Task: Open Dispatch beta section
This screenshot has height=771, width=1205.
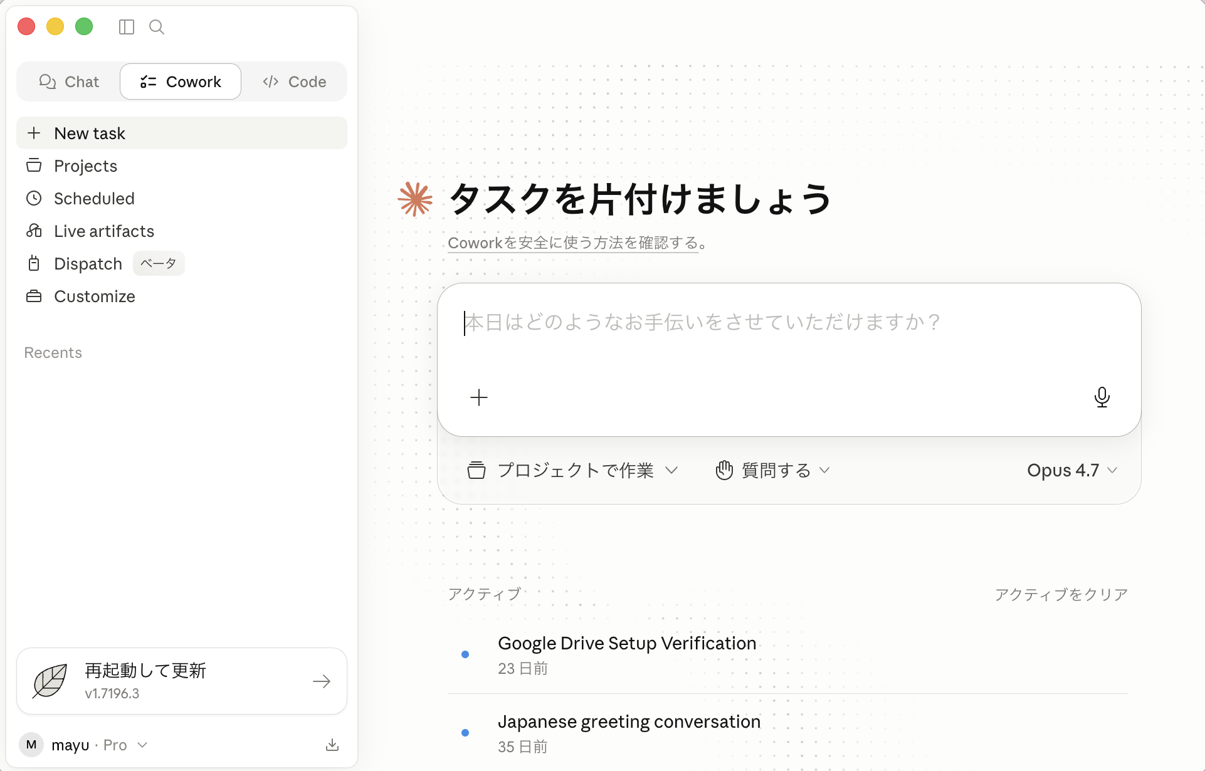Action: (x=182, y=263)
